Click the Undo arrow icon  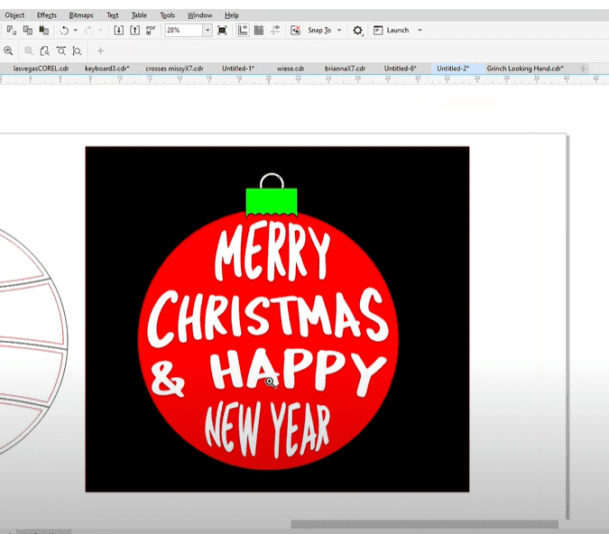click(x=64, y=30)
